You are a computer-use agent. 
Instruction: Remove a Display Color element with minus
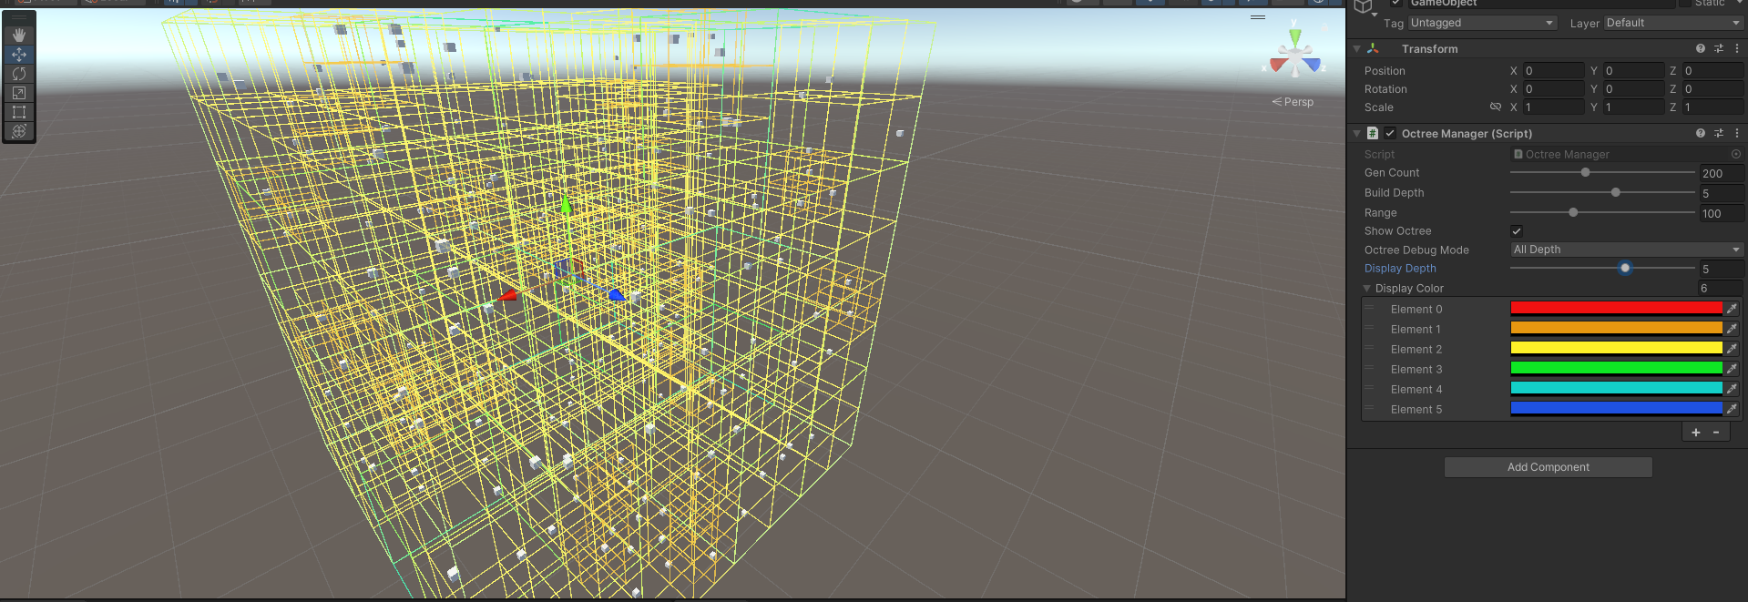click(1716, 433)
